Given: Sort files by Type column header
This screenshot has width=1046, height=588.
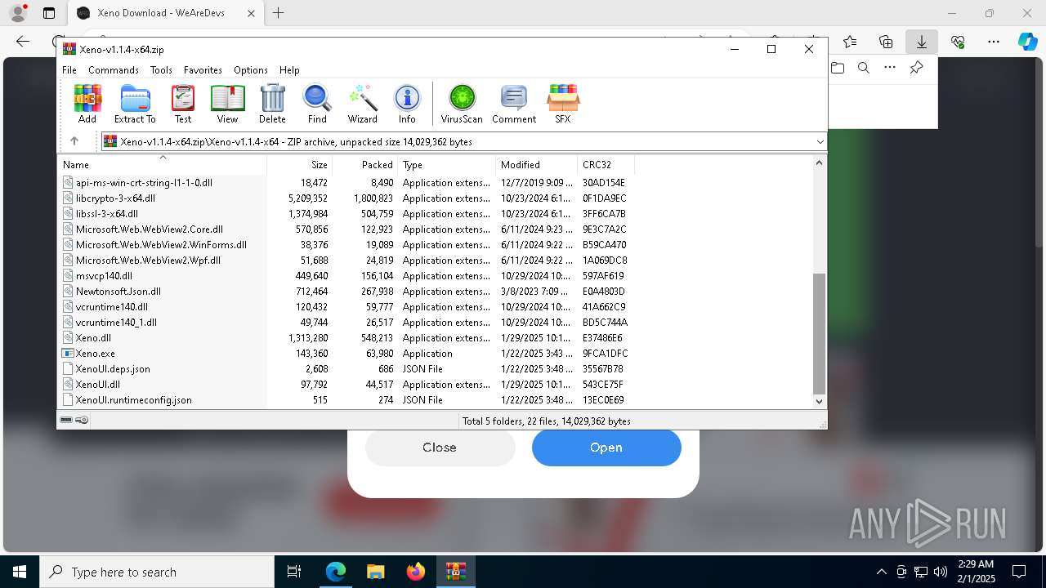Looking at the screenshot, I should pos(446,164).
